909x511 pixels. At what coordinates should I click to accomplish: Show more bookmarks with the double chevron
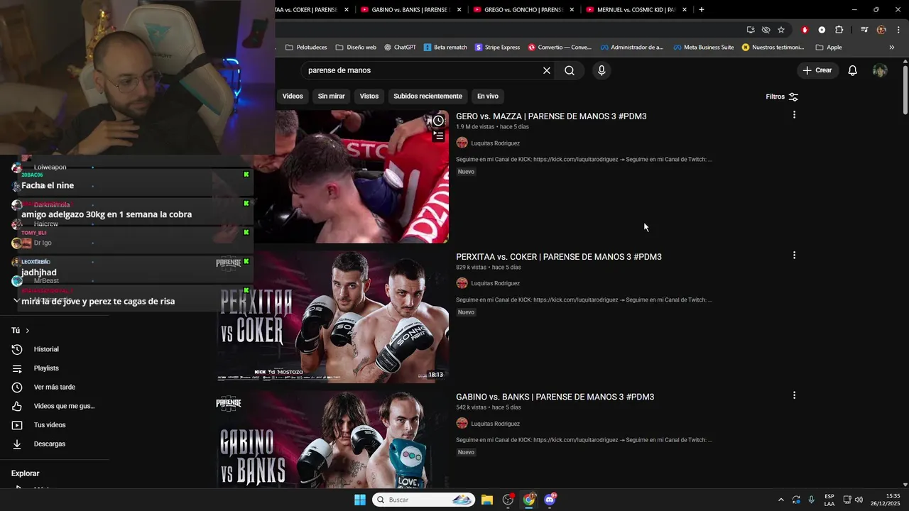892,48
